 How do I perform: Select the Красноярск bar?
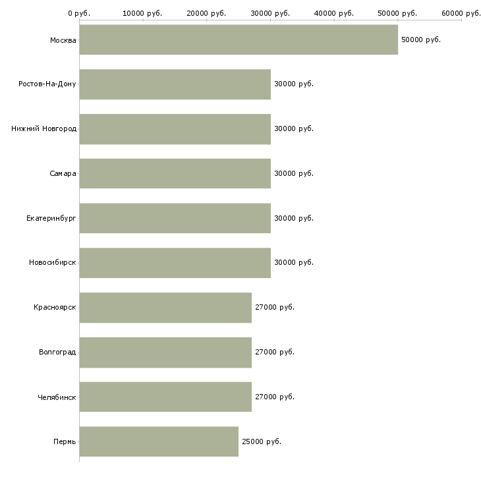pos(165,308)
